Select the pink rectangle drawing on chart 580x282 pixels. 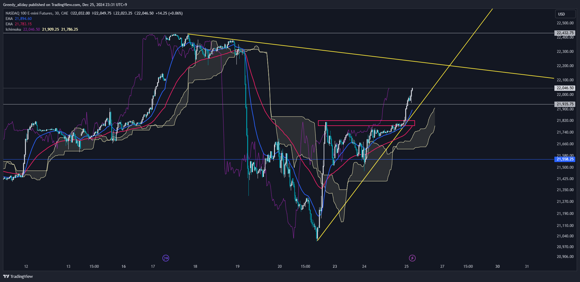pos(366,123)
